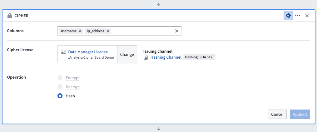The image size is (317, 132).
Task: Open the more options ellipsis menu
Action: pos(298,16)
